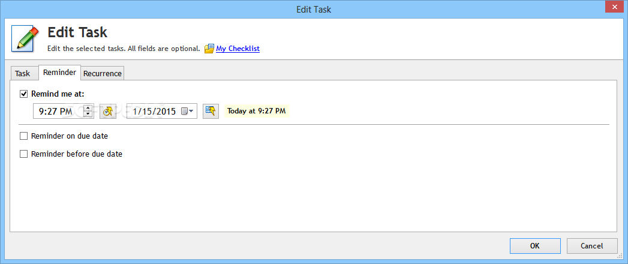
Task: Increase reminder time with up arrow
Action: [88, 107]
